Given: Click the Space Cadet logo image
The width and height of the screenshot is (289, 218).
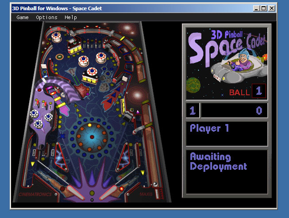Looking at the screenshot, I should click(227, 64).
